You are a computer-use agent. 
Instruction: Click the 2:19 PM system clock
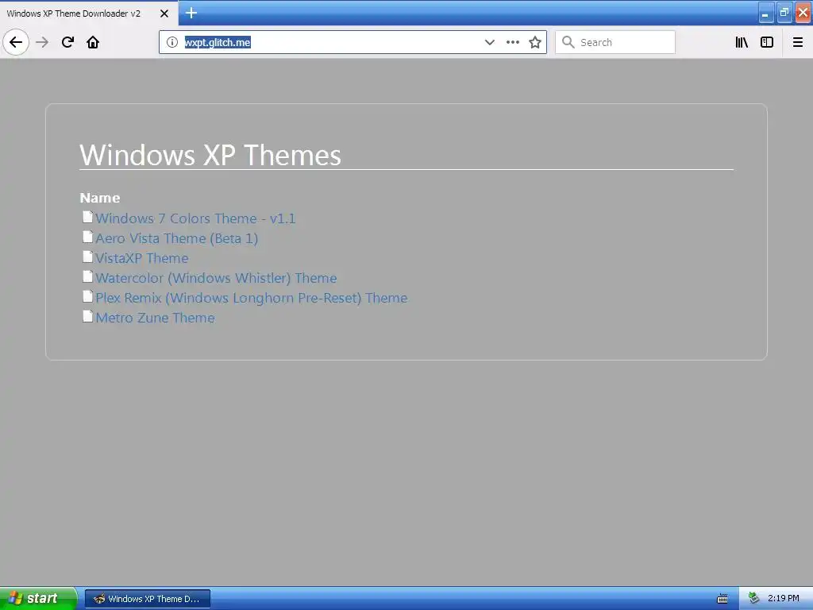click(x=784, y=598)
